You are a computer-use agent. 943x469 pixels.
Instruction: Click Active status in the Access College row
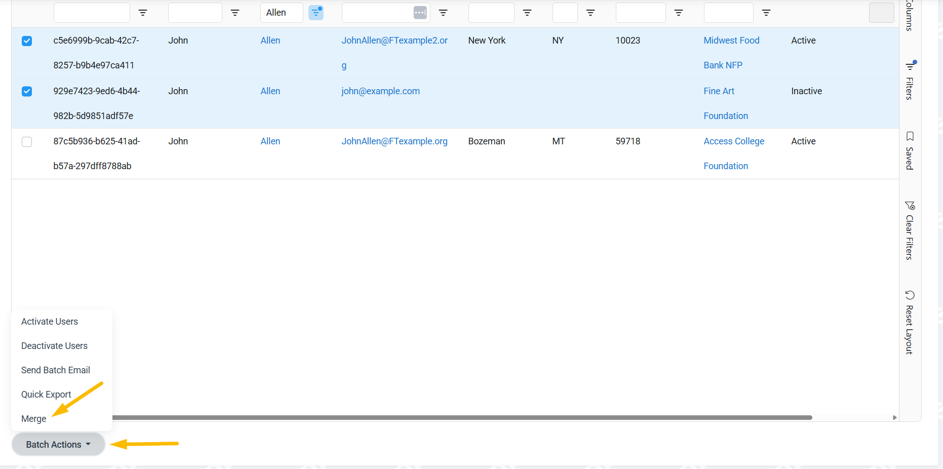coord(803,141)
